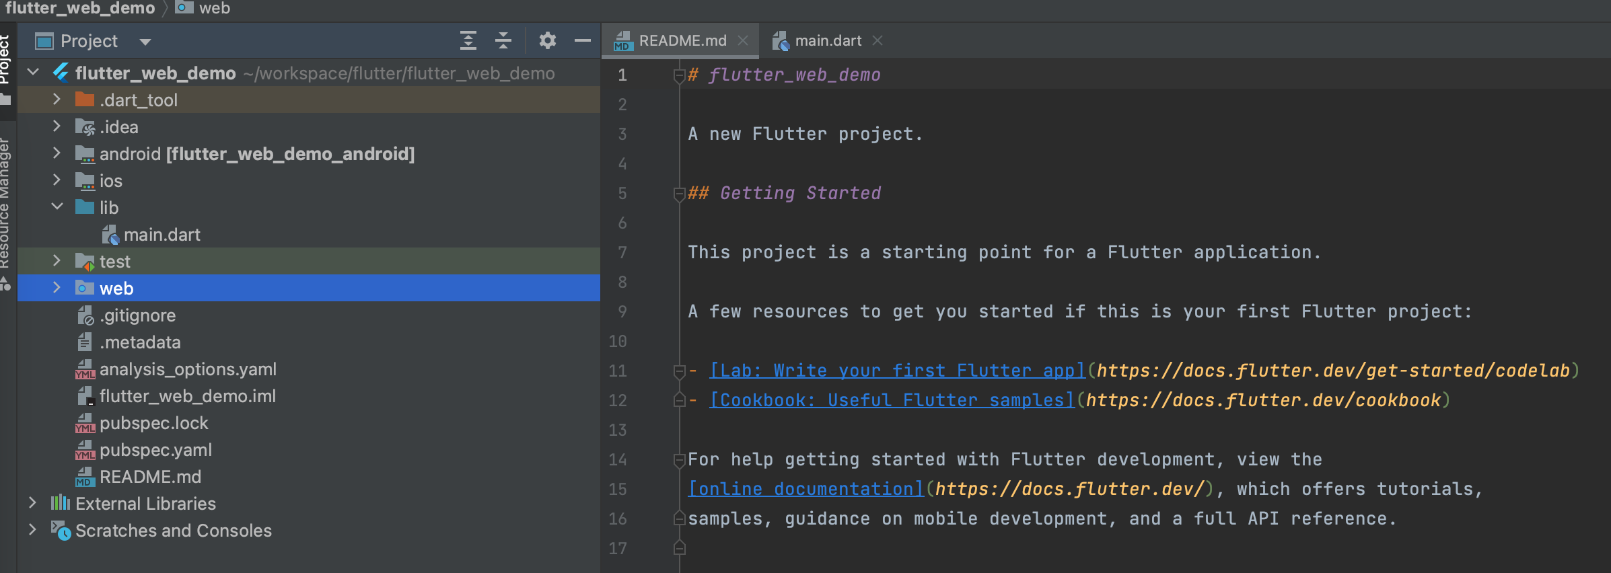The image size is (1611, 573).
Task: Close the main.dart tab
Action: click(878, 41)
